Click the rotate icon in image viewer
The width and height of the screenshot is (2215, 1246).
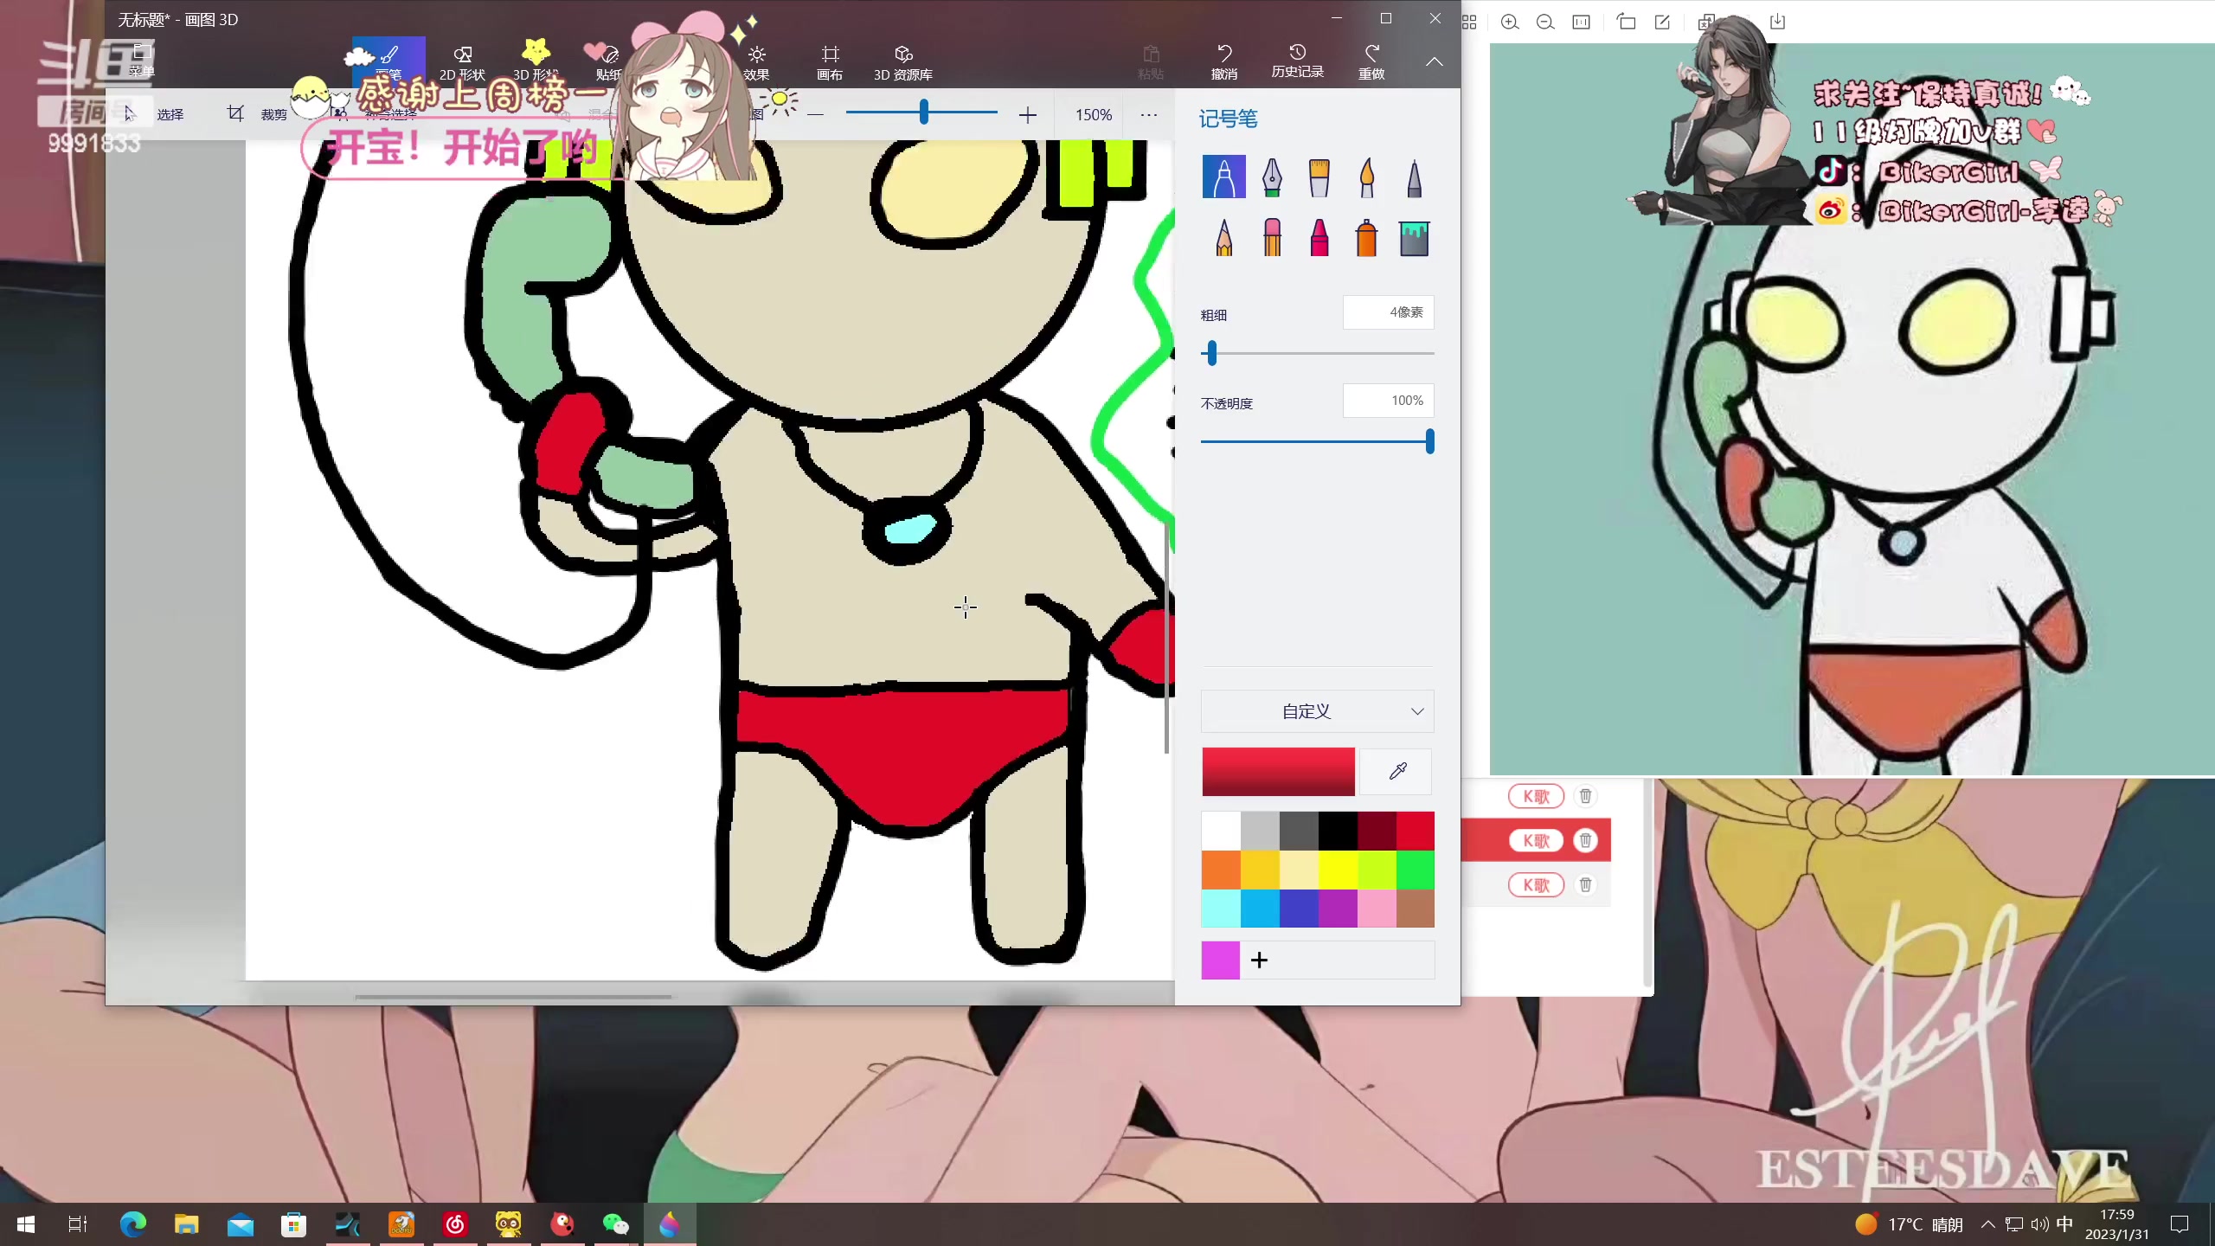(1626, 22)
